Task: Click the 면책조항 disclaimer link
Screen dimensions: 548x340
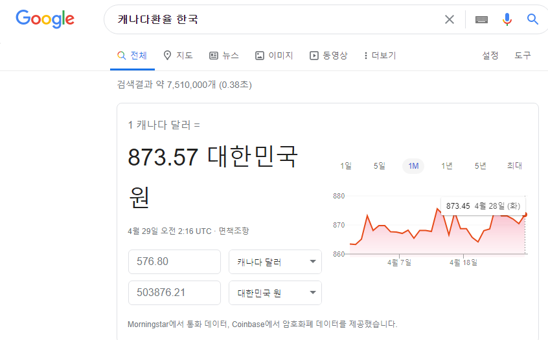Action: coord(233,231)
